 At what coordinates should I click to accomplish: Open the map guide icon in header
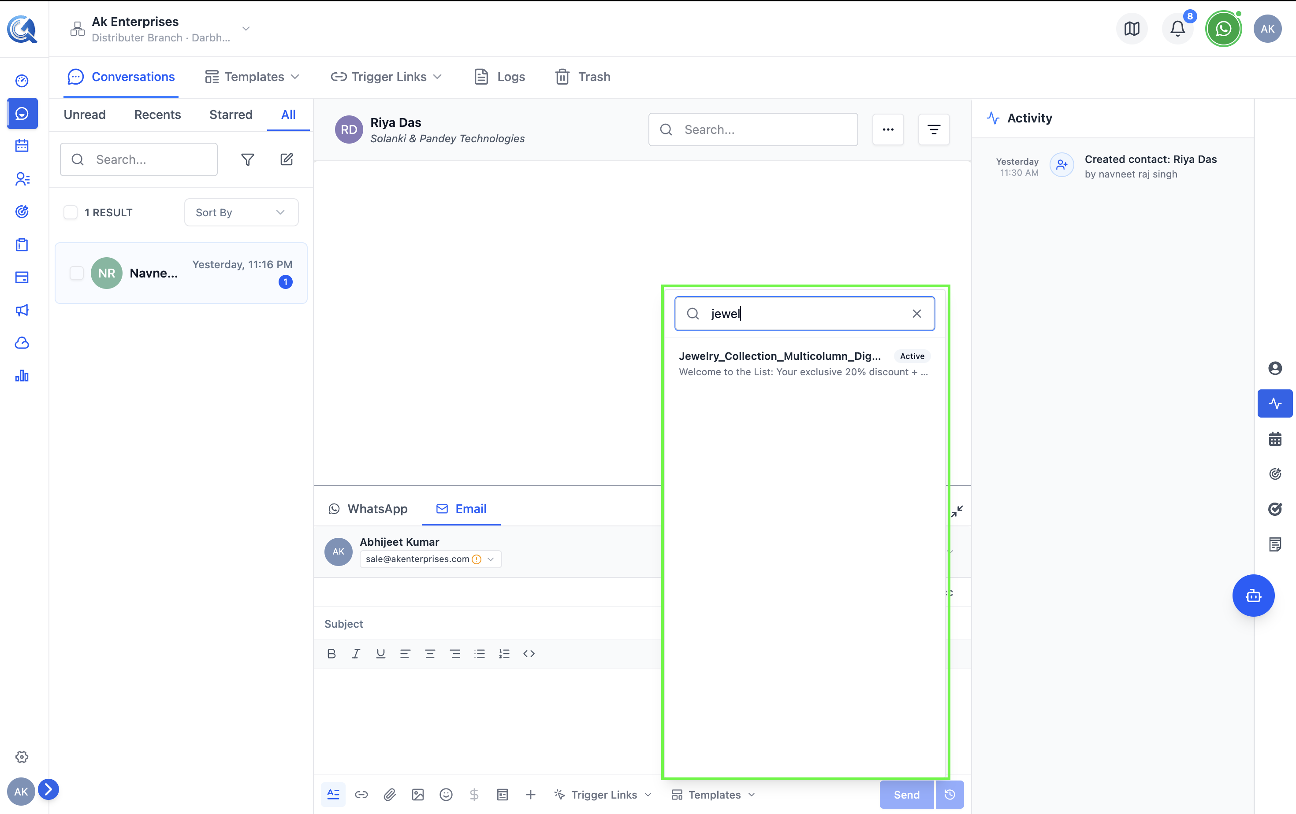point(1132,29)
